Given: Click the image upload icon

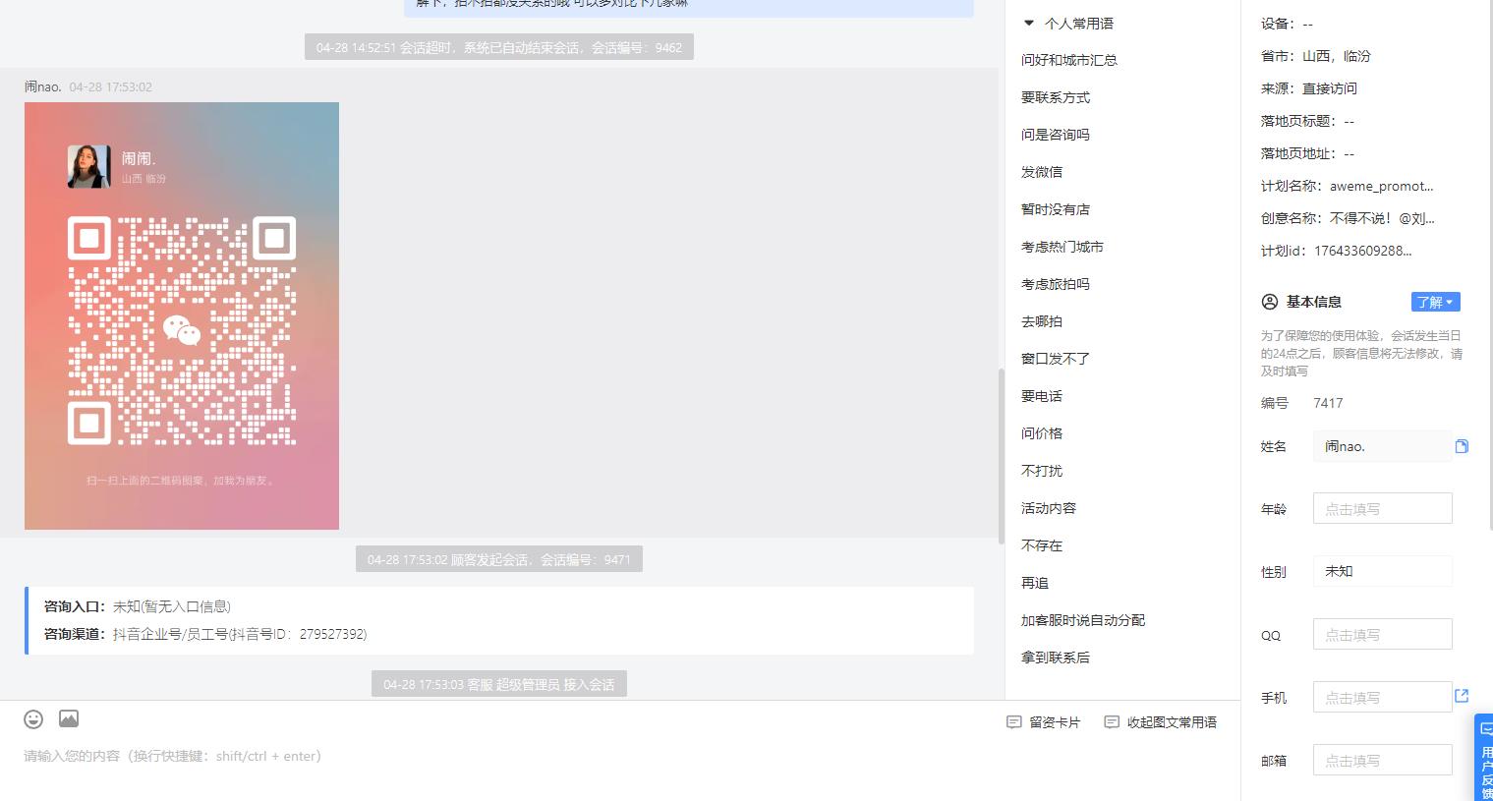Looking at the screenshot, I should pyautogui.click(x=69, y=719).
